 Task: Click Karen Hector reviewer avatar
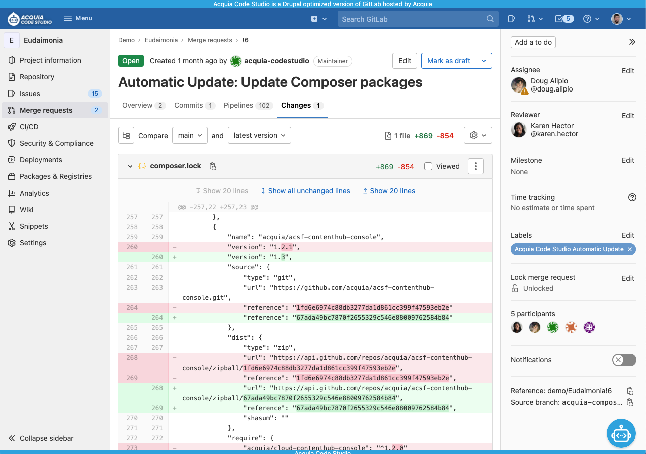tap(519, 130)
